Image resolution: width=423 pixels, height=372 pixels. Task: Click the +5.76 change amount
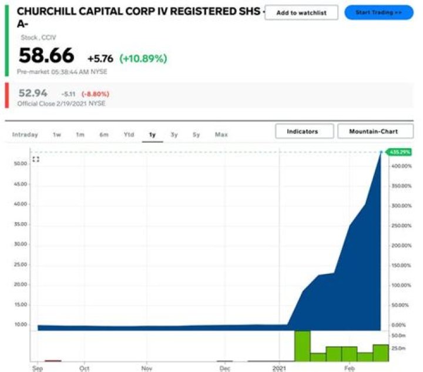100,59
